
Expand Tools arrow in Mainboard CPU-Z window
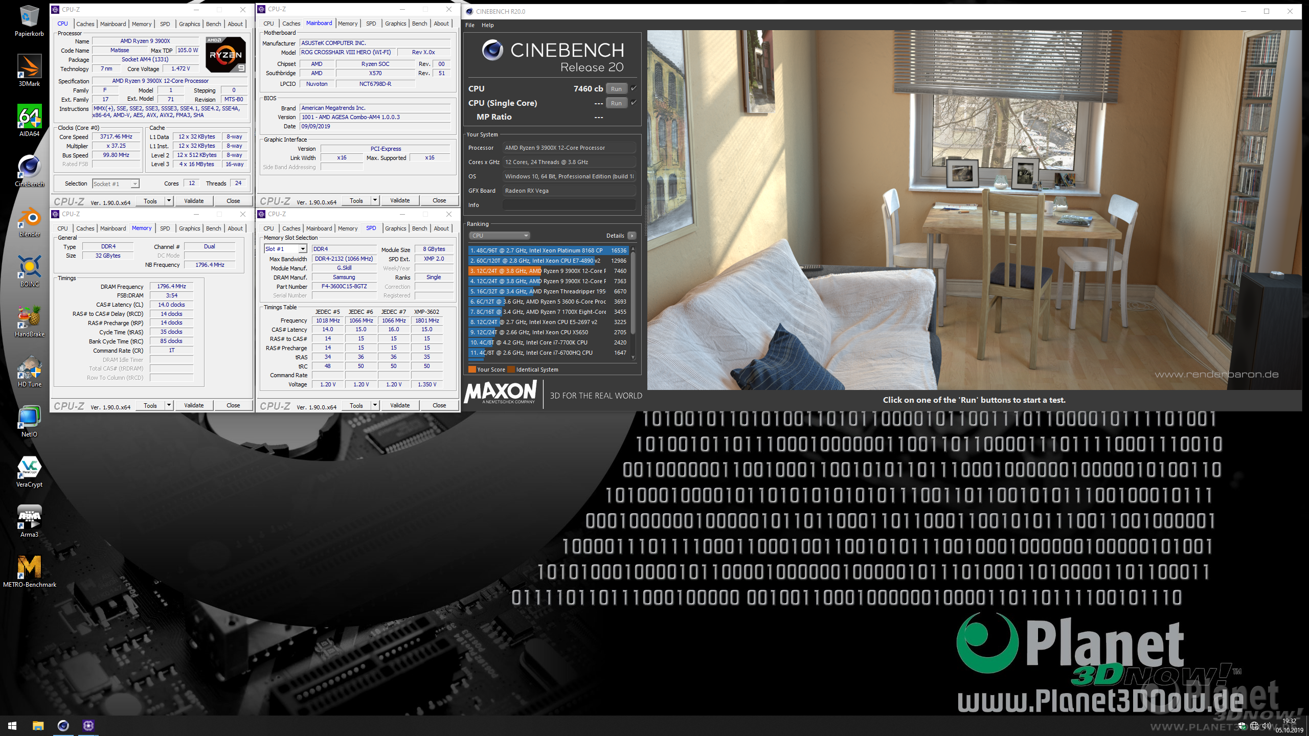375,200
